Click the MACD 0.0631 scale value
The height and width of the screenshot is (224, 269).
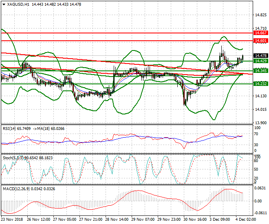click(x=261, y=188)
